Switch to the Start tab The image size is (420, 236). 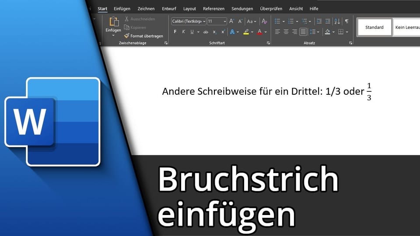click(x=102, y=9)
